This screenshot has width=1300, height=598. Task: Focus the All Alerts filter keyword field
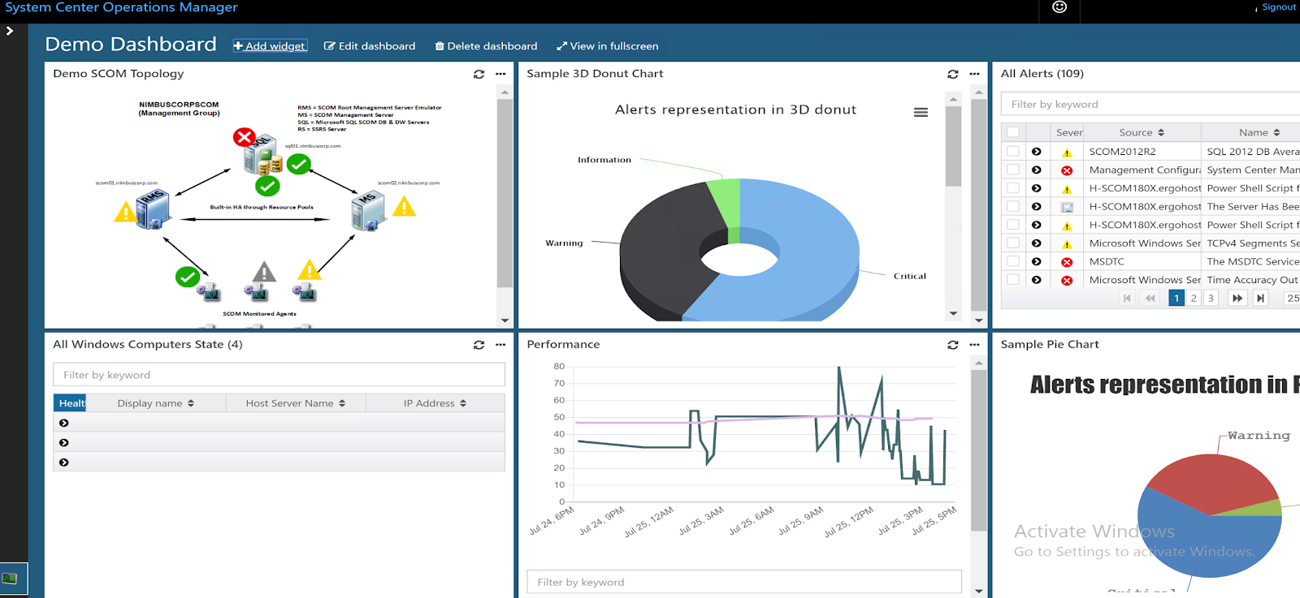[x=1150, y=104]
